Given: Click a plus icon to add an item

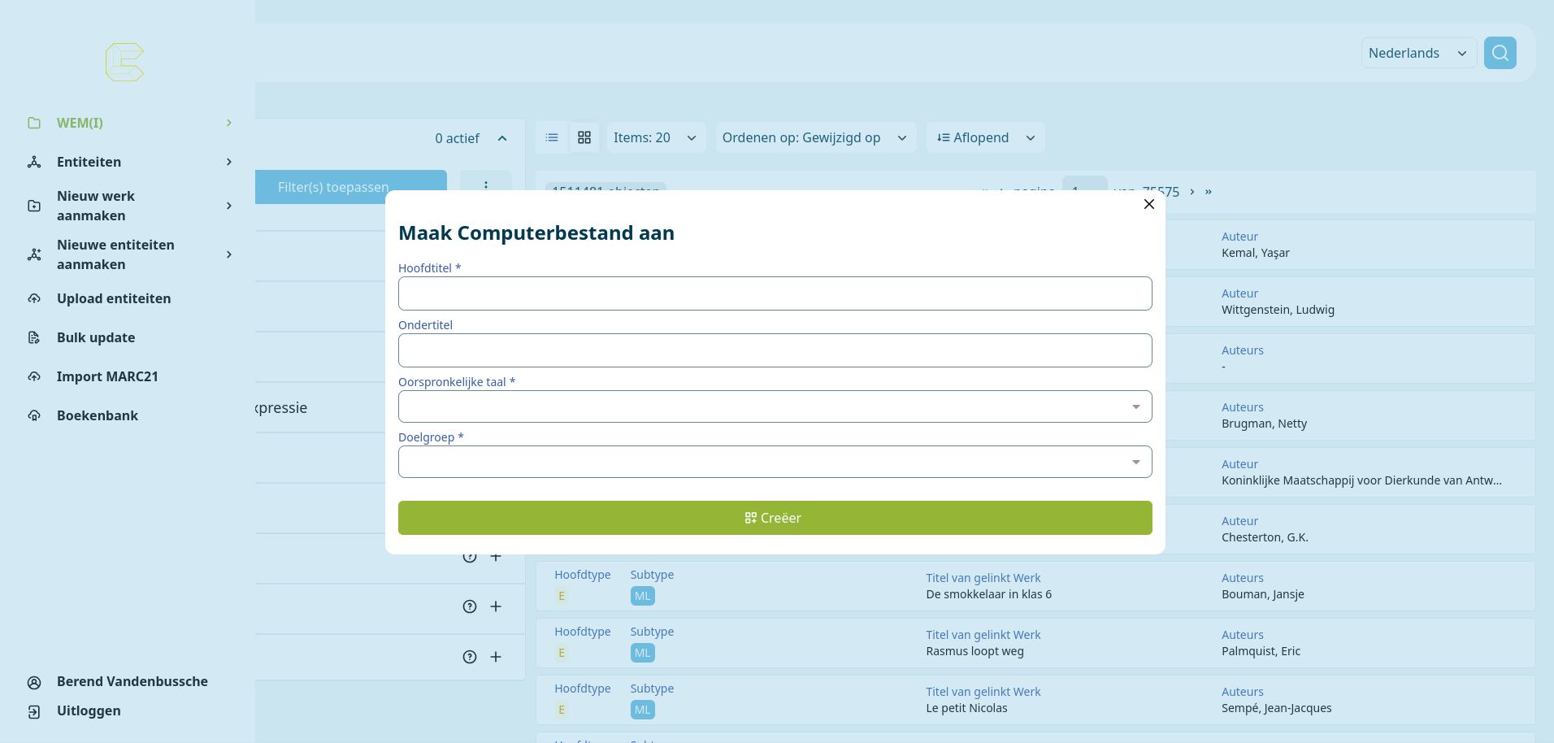Looking at the screenshot, I should coord(497,606).
